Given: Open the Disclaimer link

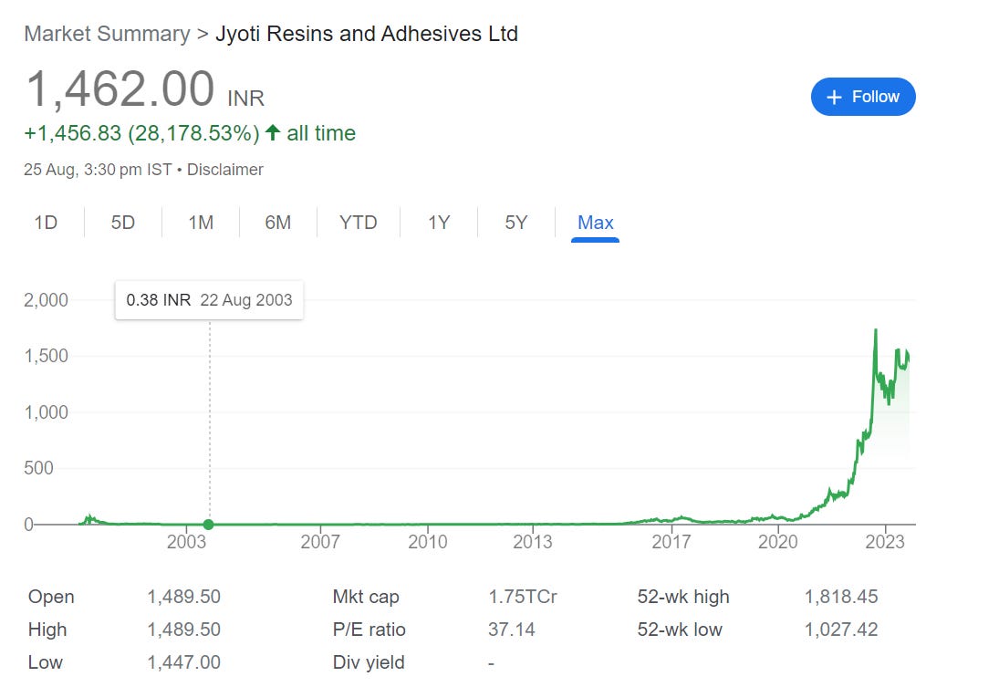Looking at the screenshot, I should [x=225, y=170].
